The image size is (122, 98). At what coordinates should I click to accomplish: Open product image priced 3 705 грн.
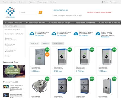click(40, 57)
